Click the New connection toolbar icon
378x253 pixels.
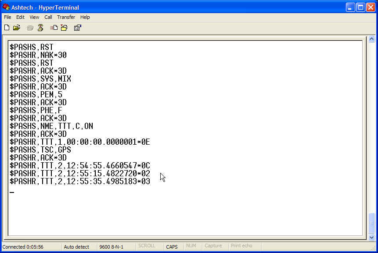pos(7,28)
